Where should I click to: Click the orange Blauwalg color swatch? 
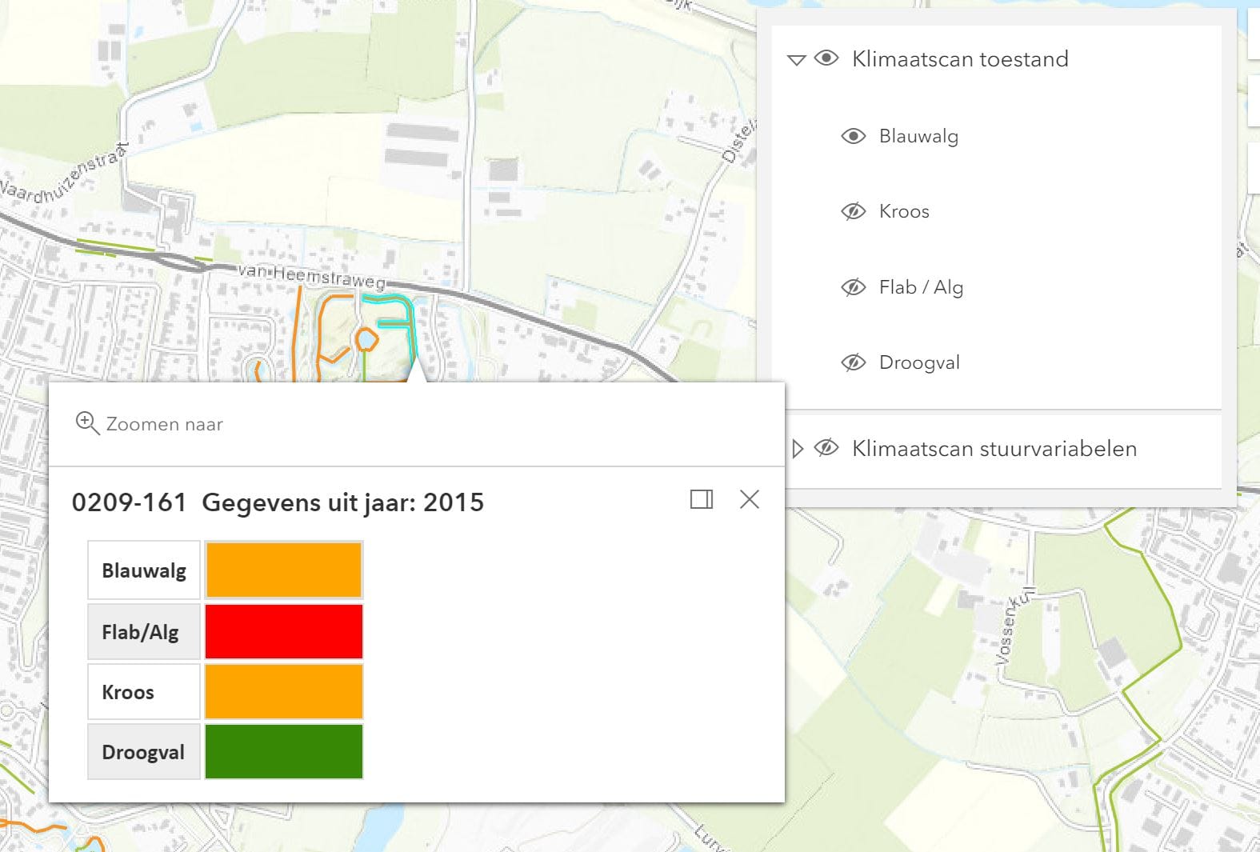pos(284,570)
